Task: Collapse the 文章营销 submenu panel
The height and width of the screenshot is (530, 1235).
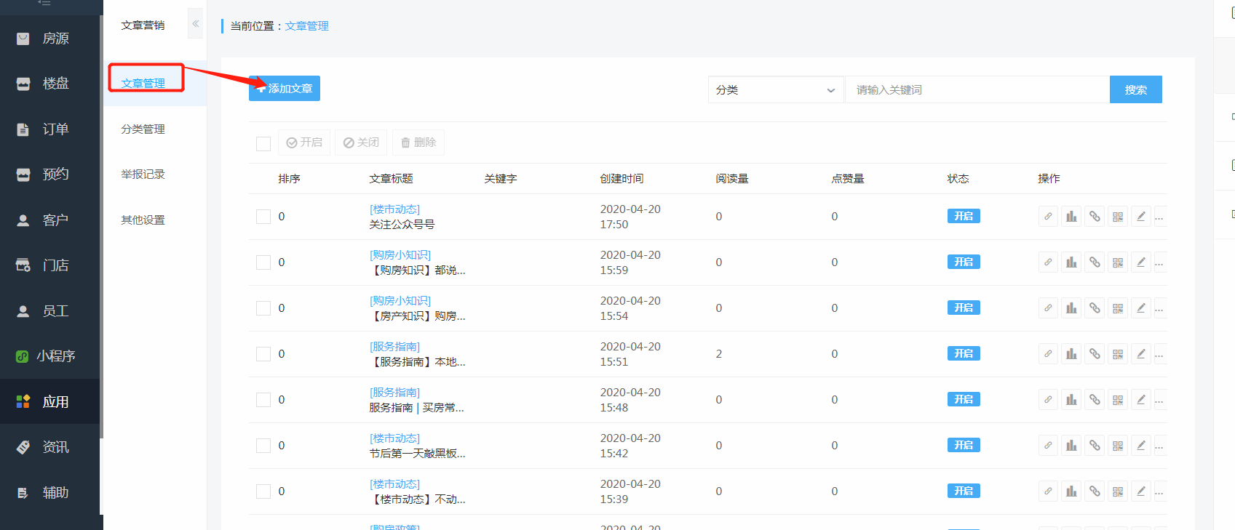Action: click(195, 24)
